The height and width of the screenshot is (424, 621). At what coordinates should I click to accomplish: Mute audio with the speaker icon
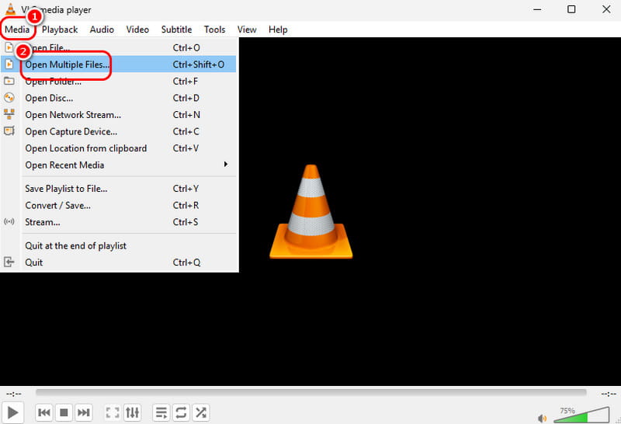(542, 418)
